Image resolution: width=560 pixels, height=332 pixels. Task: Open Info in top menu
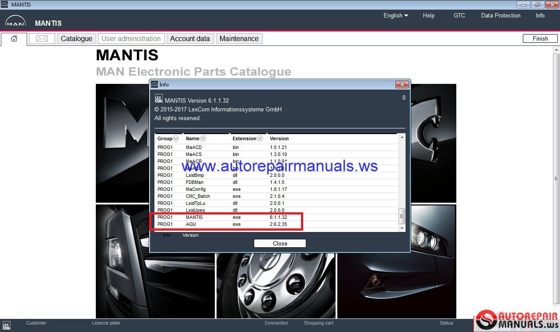(540, 15)
